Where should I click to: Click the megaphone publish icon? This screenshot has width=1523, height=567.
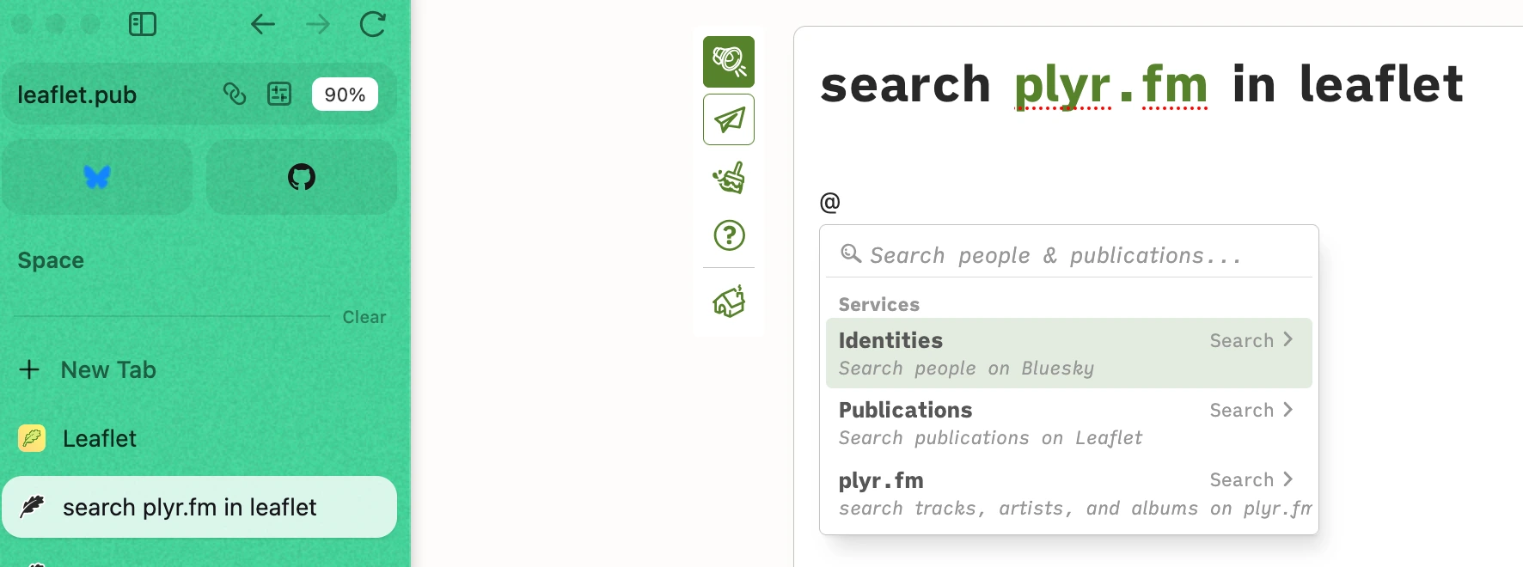[728, 62]
